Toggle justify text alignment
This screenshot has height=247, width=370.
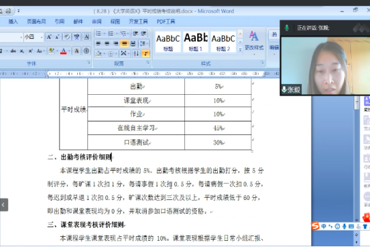click(x=124, y=44)
